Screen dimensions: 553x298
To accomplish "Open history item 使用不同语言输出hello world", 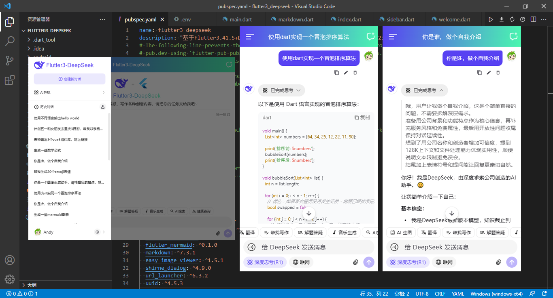I will click(x=57, y=118).
